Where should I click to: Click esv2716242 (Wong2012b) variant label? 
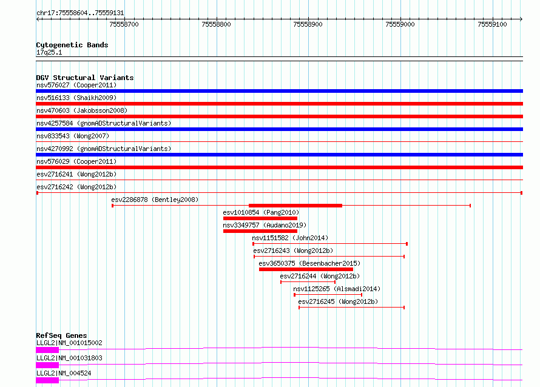76,187
